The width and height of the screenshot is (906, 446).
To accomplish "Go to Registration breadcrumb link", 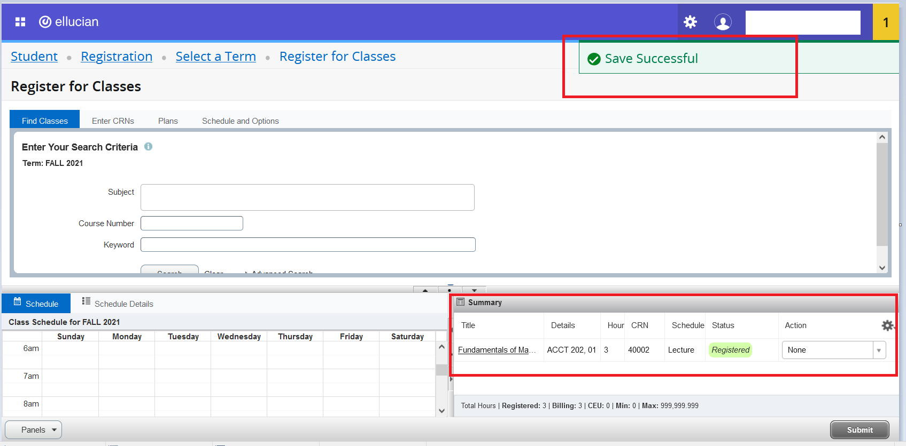I will click(117, 57).
